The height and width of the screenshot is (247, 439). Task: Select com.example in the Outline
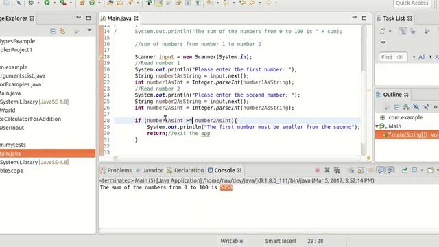tap(405, 117)
